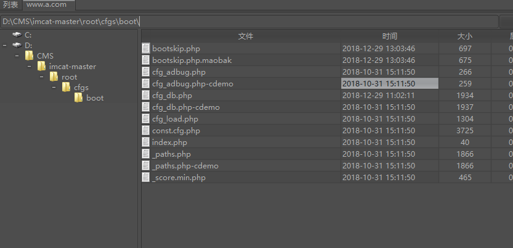This screenshot has width=513, height=248.
Task: Select the D: drive icon
Action: point(17,46)
